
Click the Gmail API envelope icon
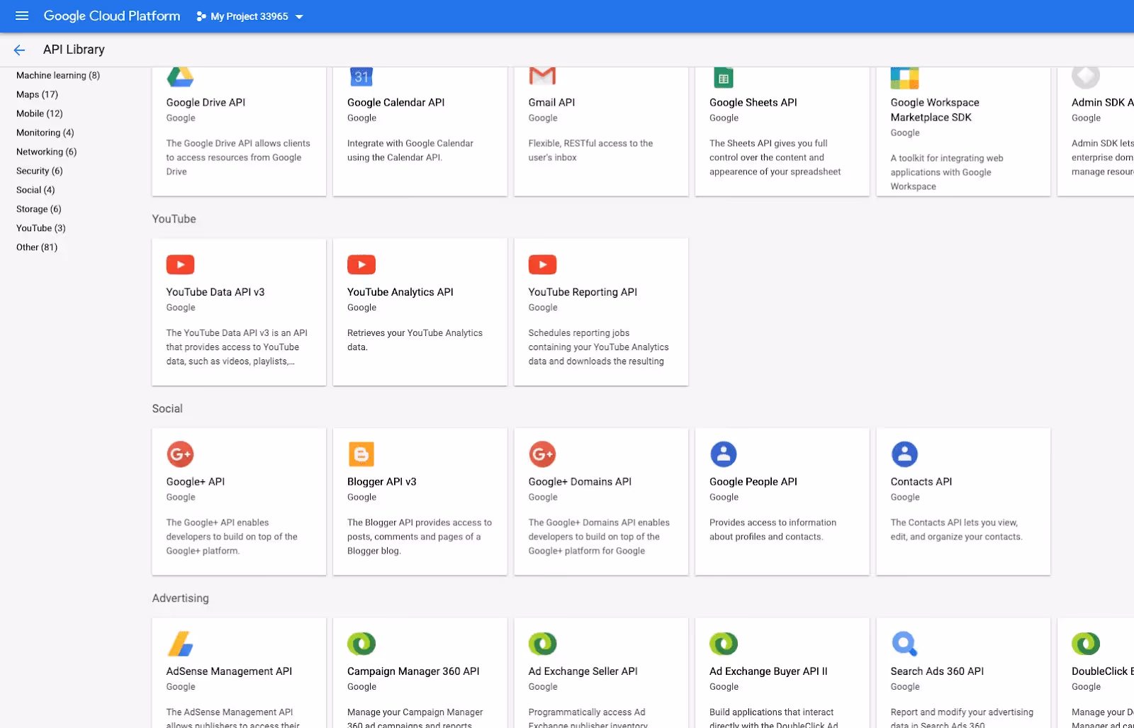(542, 77)
